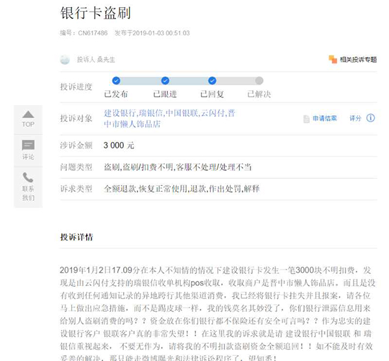Click the 涉诉金额 row label
The width and height of the screenshot is (389, 361).
coord(76,146)
